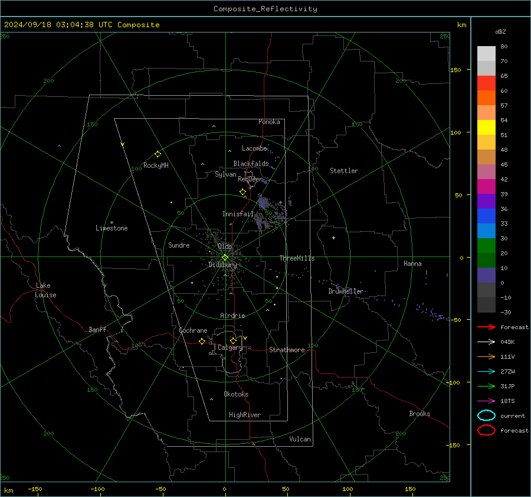Select the magenta 39-42 dBZ swatch
Image resolution: width=531 pixels, height=497 pixels.
coord(486,186)
